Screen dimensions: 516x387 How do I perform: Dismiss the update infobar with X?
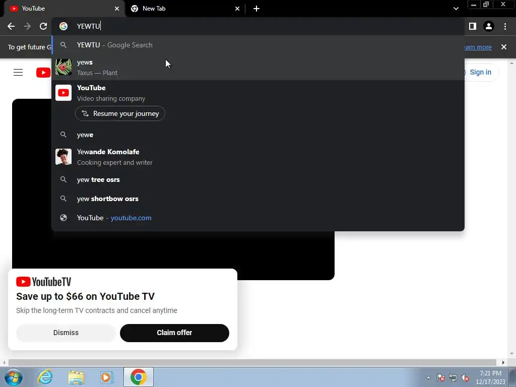coord(504,47)
